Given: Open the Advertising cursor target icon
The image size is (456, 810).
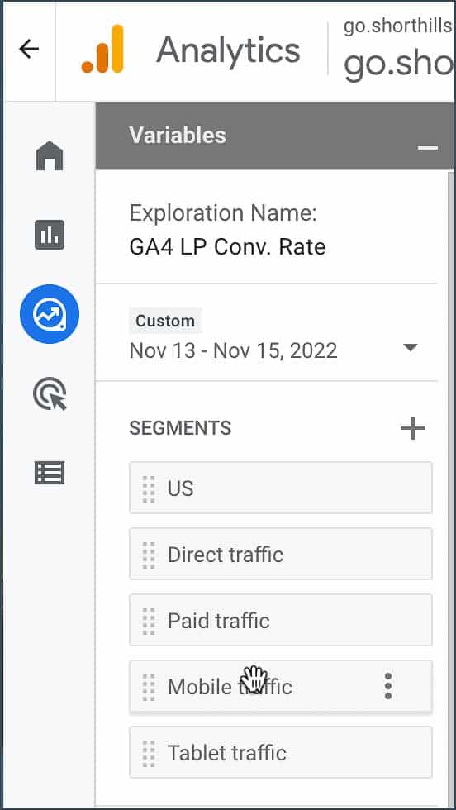Looking at the screenshot, I should pos(50,393).
